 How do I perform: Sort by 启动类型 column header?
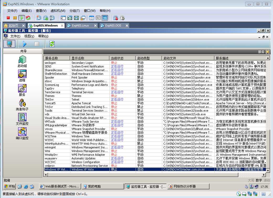pos(149,58)
